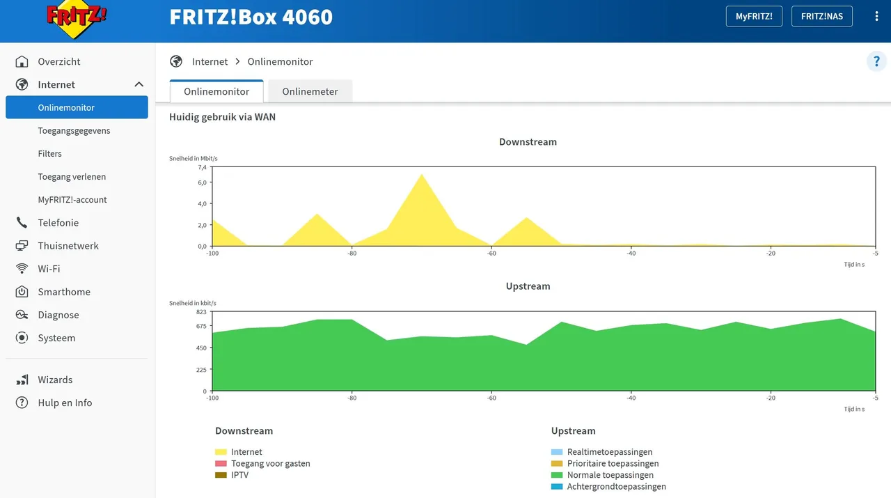
Task: Click the Onlinemonitor breadcrumb text
Action: click(x=281, y=61)
